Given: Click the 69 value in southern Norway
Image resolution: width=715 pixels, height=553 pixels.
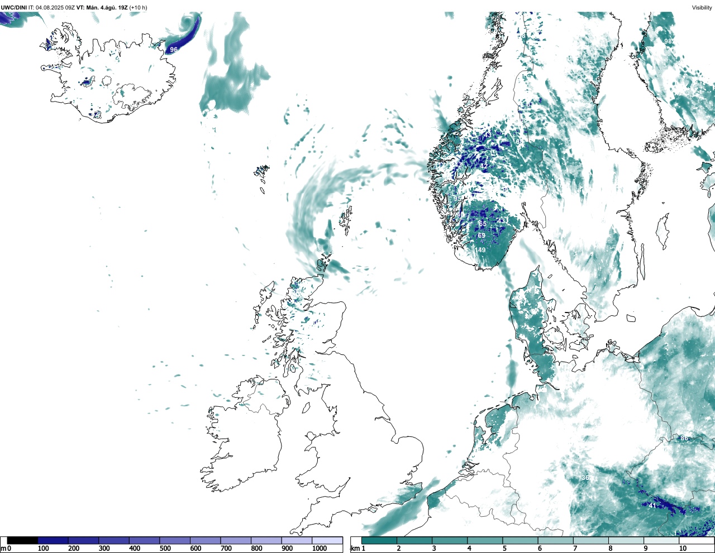Looking at the screenshot, I should point(482,236).
